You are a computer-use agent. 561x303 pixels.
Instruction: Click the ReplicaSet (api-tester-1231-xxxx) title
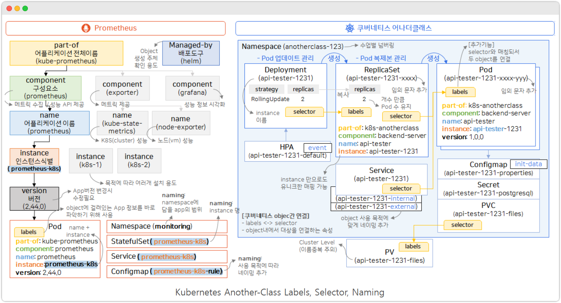coord(381,74)
